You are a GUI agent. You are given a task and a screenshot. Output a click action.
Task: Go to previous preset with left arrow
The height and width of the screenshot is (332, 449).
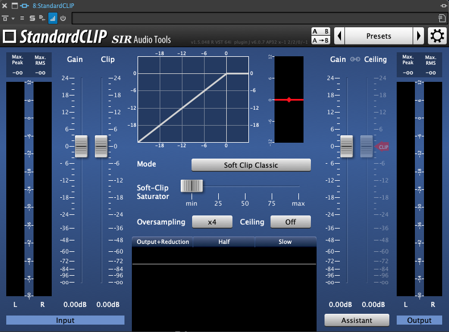[340, 36]
